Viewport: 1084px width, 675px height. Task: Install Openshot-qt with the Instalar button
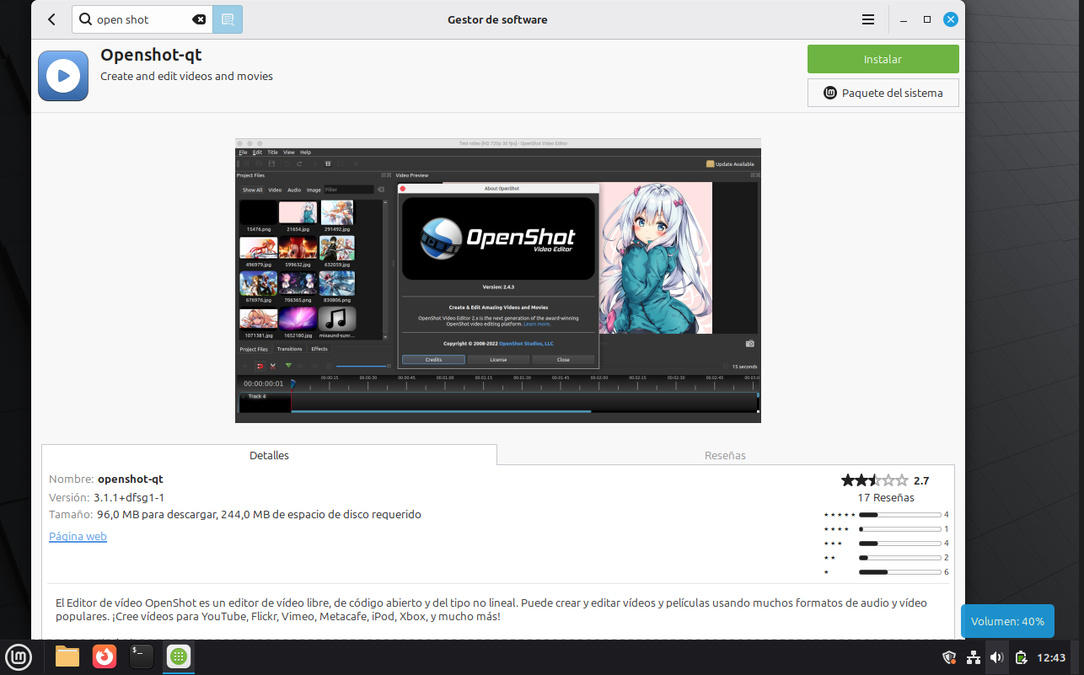[x=883, y=59]
